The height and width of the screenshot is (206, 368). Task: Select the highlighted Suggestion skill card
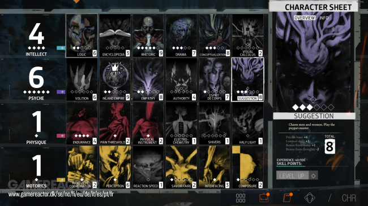click(247, 80)
